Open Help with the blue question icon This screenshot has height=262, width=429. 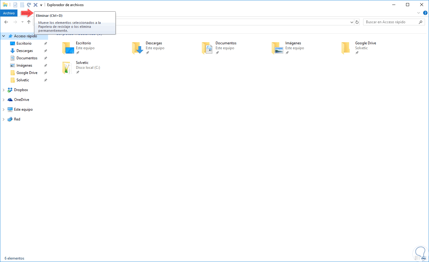(x=425, y=13)
